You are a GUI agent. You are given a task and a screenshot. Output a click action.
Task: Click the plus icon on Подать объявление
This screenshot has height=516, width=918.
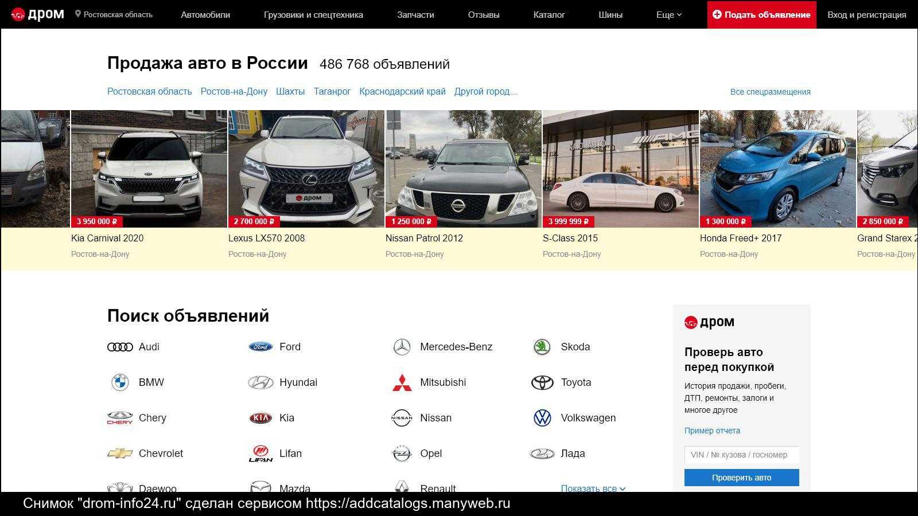tap(717, 14)
